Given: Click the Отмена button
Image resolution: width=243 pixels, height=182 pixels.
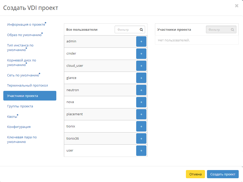Looking at the screenshot, I should point(195,174).
